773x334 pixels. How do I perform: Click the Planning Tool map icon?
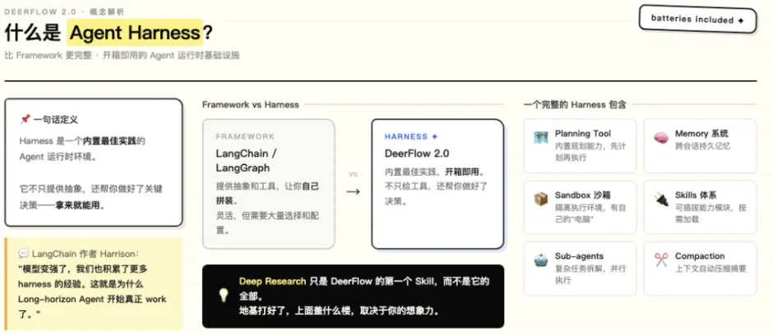pyautogui.click(x=541, y=138)
